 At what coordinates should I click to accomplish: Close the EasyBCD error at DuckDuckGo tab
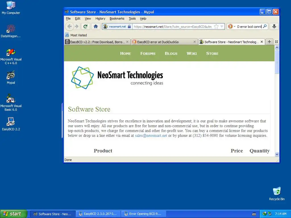[x=194, y=42]
